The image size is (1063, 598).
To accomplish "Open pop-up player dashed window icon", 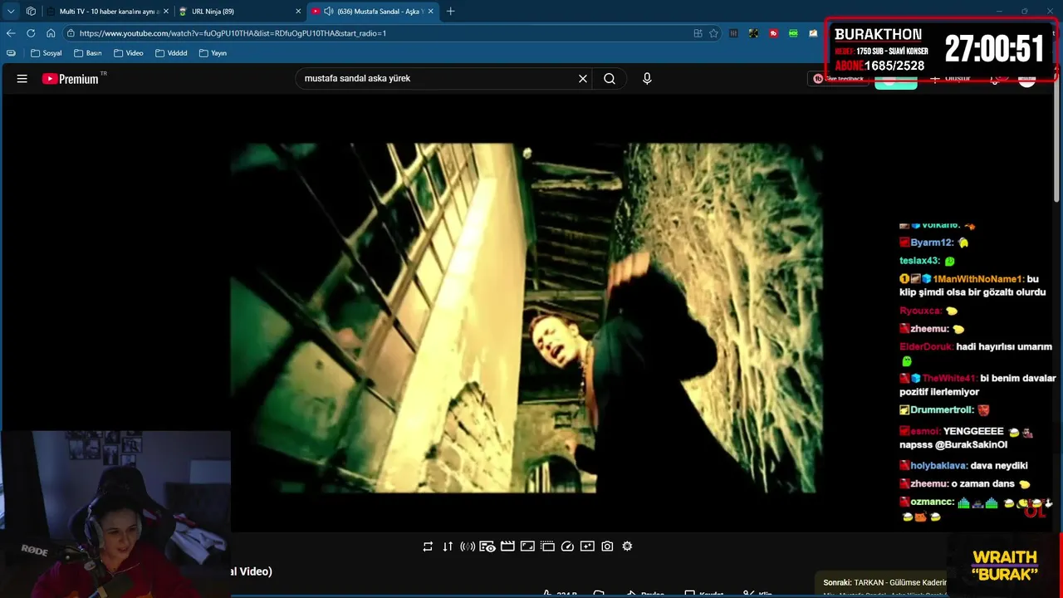I will click(547, 547).
